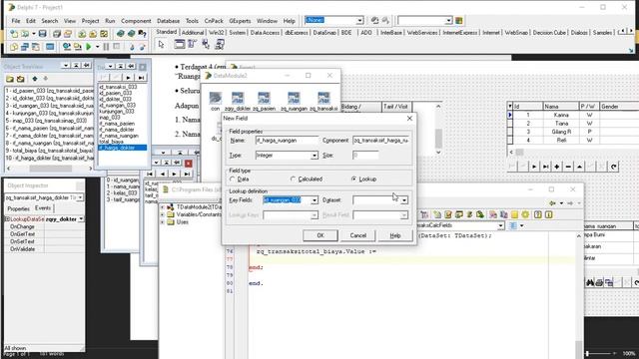Open the Type dropdown in New Field
639x359 pixels.
[x=315, y=156]
